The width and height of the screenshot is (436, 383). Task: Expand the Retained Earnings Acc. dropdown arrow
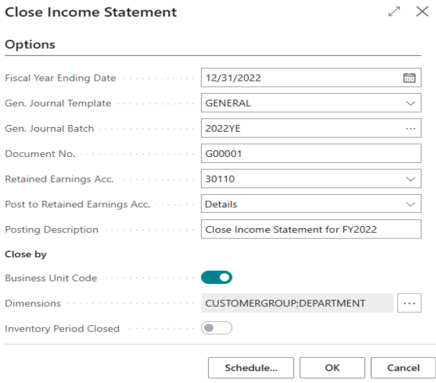[409, 178]
